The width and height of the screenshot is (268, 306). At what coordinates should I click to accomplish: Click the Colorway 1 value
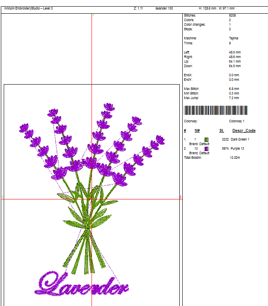point(237,121)
